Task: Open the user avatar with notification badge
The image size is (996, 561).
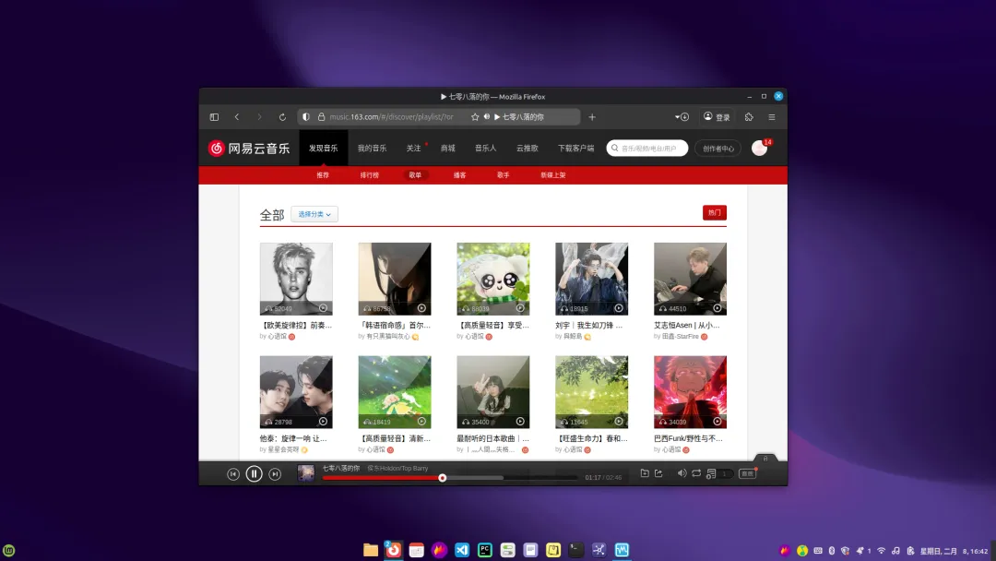Action: tap(759, 148)
